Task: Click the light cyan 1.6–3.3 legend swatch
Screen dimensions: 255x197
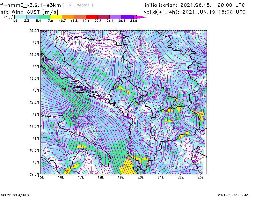Action: point(20,17)
